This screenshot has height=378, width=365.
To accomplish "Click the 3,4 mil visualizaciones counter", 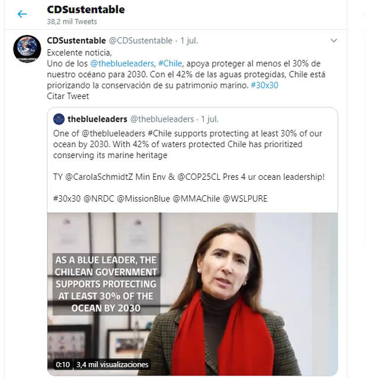I will (x=112, y=364).
